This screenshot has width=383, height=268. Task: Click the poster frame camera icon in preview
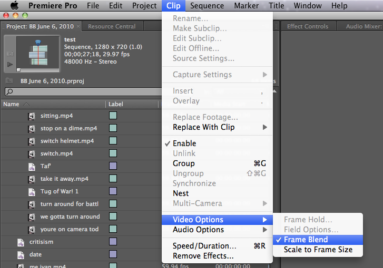click(x=10, y=54)
